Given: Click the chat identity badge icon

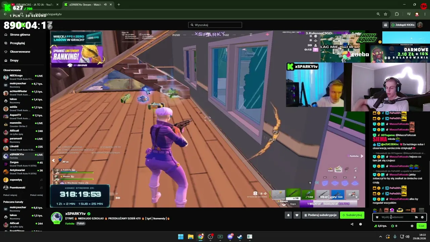Looking at the screenshot, I should (377, 217).
